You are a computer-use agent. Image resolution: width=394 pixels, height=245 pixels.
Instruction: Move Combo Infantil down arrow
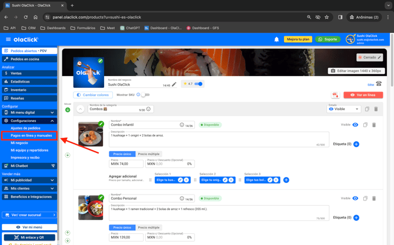(68, 155)
